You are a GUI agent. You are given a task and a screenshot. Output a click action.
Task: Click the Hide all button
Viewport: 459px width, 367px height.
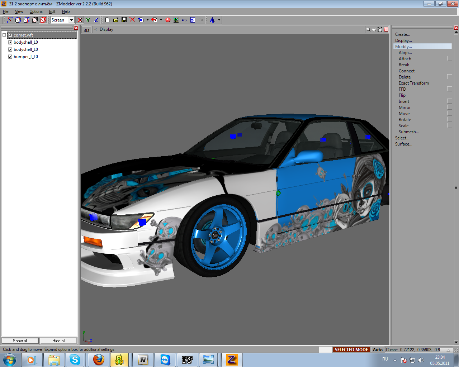(x=58, y=341)
